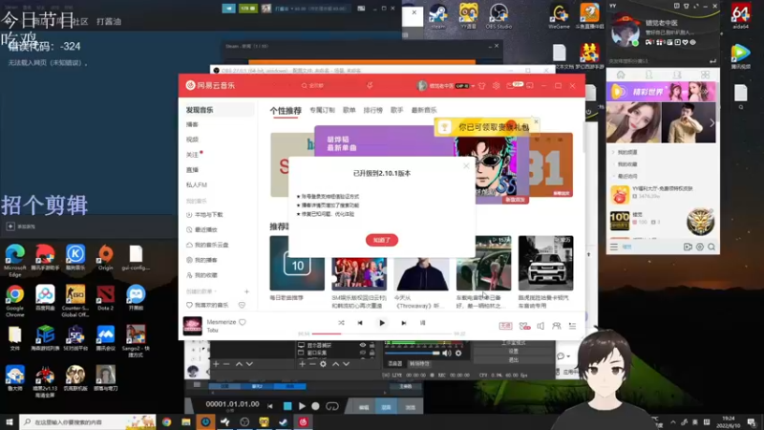The image size is (764, 430).
Task: Open Private FM in NetEase sidebar
Action: (197, 184)
